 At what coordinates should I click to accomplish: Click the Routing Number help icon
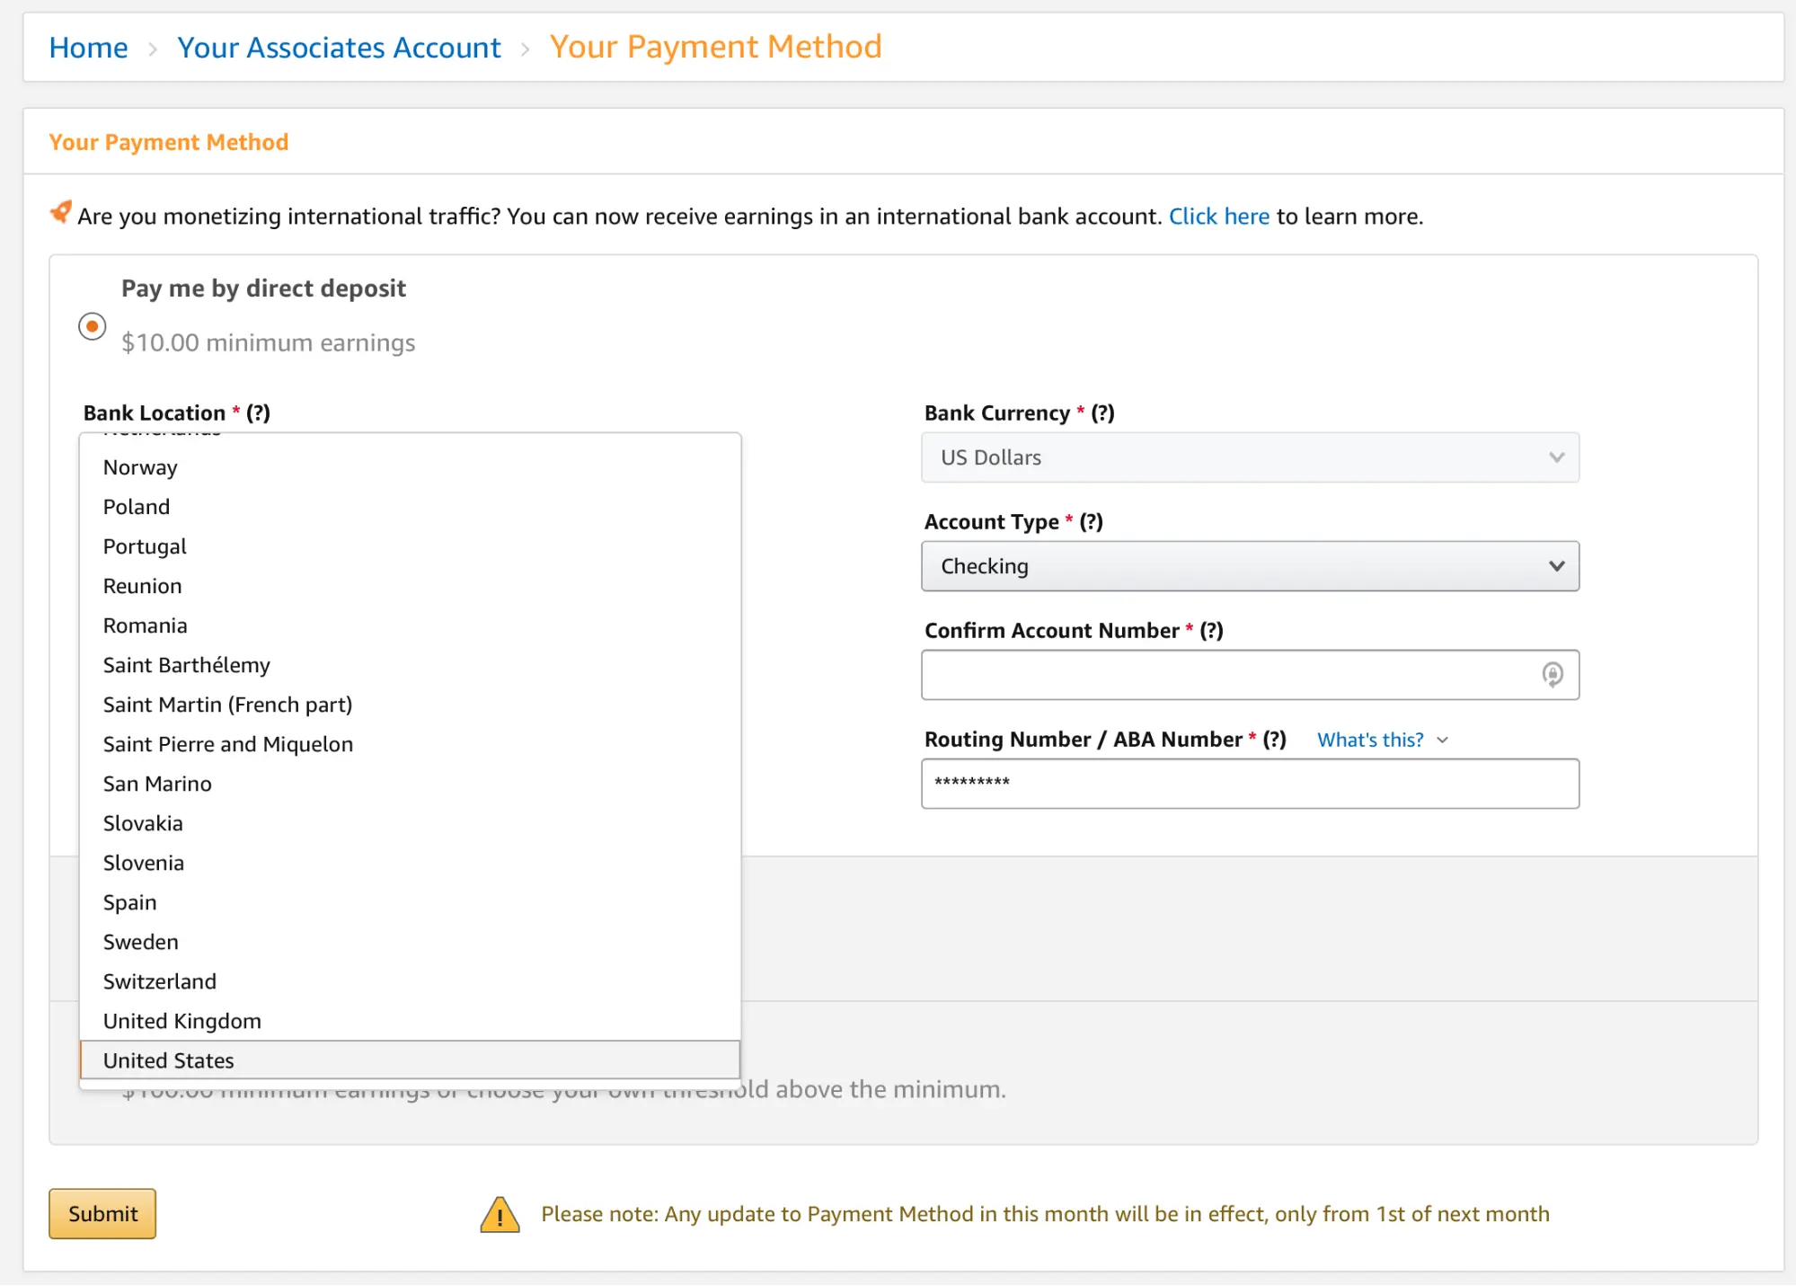(x=1277, y=740)
